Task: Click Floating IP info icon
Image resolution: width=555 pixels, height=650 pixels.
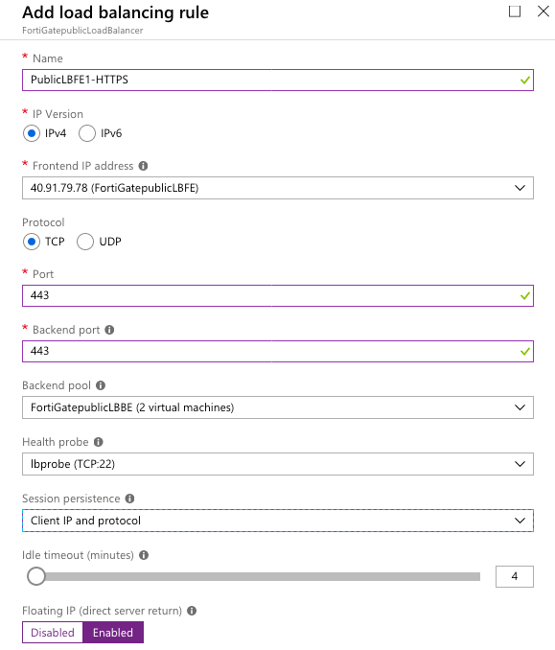Action: click(192, 611)
